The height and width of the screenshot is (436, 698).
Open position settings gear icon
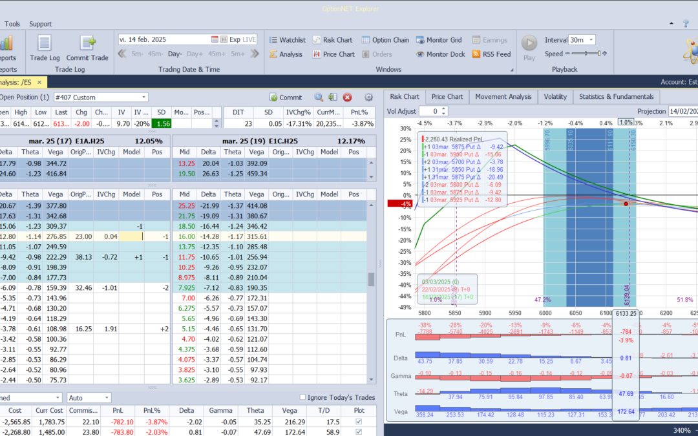click(368, 98)
